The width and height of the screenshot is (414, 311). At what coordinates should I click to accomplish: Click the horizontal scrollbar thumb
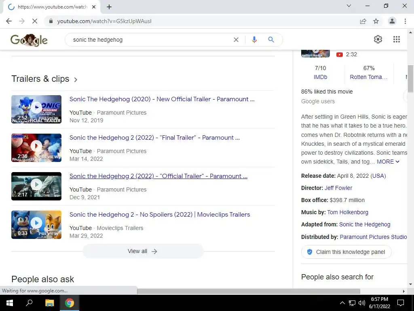(x=249, y=291)
